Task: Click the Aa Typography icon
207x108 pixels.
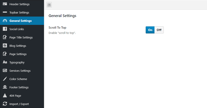Action: [x=5, y=62]
